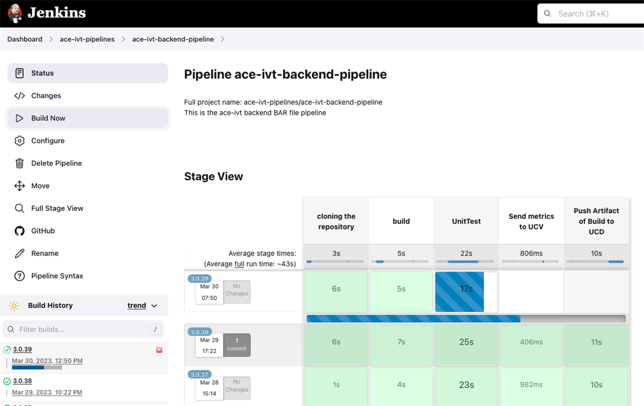
Task: Navigate to the Dashboard breadcrumb
Action: click(x=24, y=39)
